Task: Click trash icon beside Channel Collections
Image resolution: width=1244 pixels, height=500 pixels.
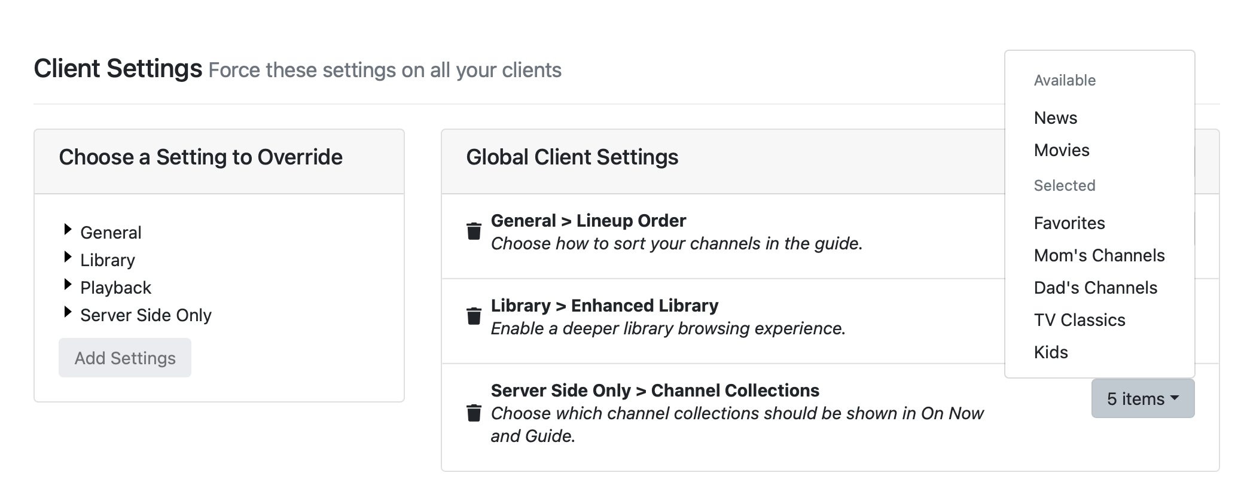Action: pos(474,413)
